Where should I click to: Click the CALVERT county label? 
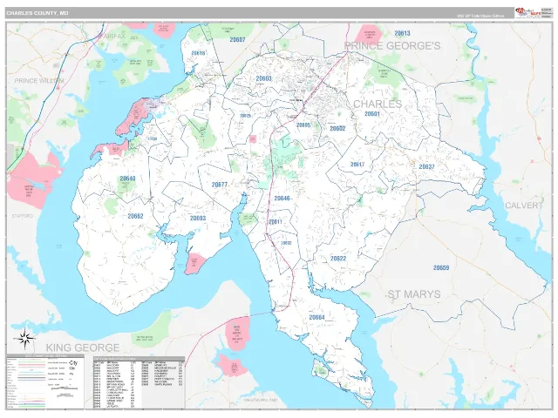tap(524, 206)
